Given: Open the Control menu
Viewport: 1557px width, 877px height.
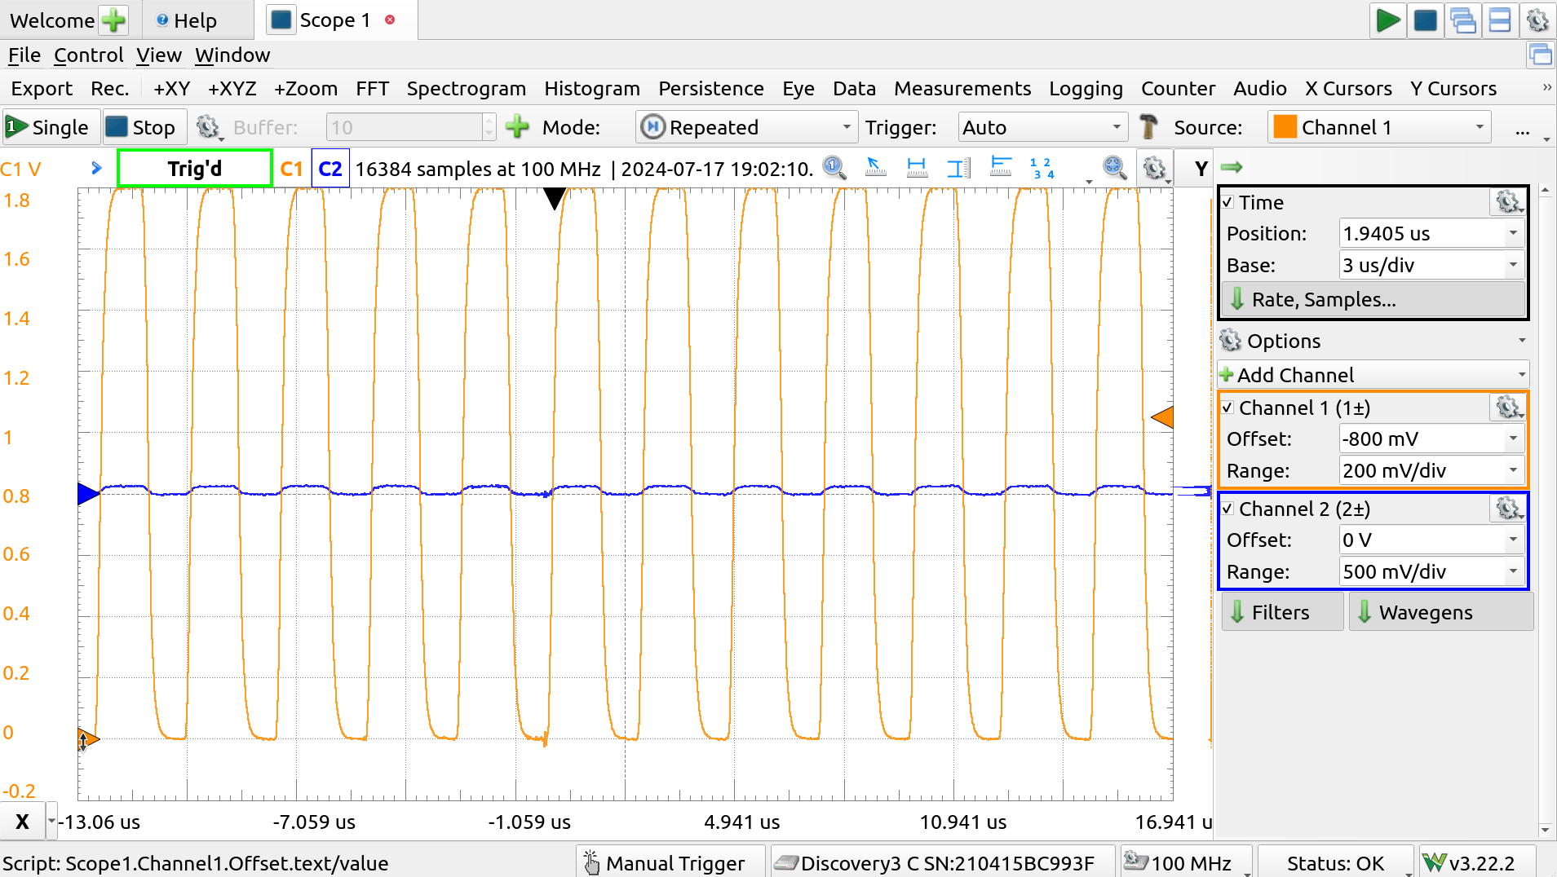Looking at the screenshot, I should pos(88,55).
